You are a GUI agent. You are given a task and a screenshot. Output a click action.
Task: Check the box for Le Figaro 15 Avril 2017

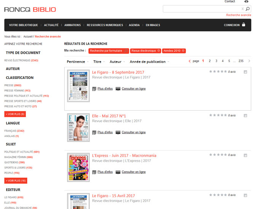pos(245,195)
